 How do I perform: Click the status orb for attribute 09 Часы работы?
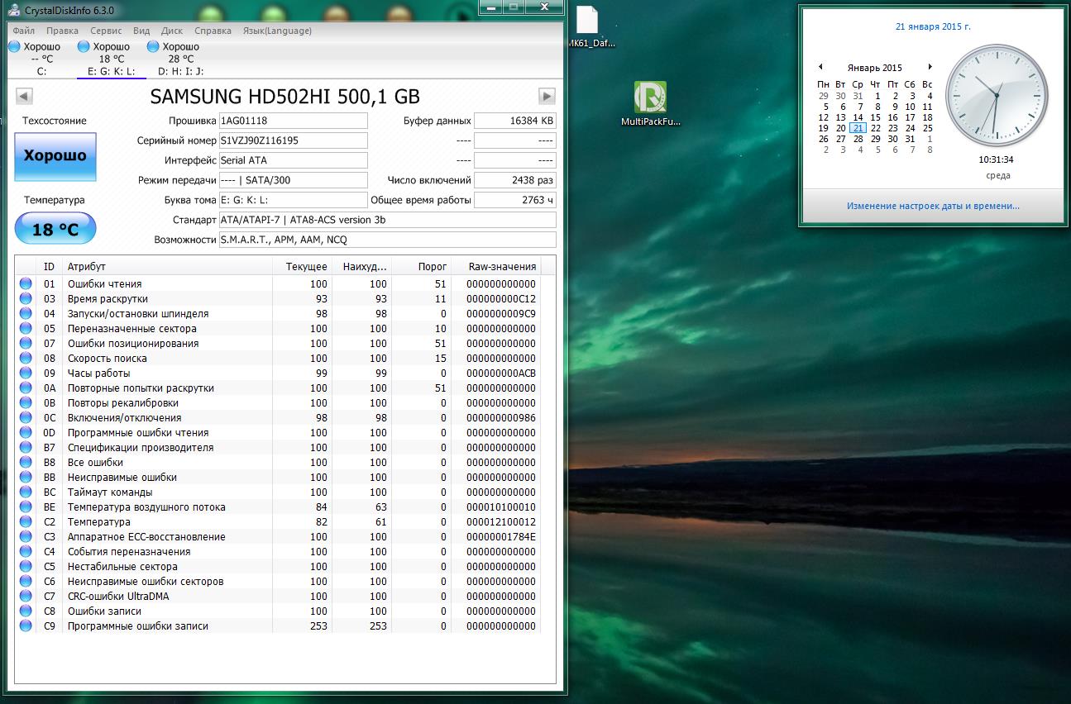pos(26,373)
